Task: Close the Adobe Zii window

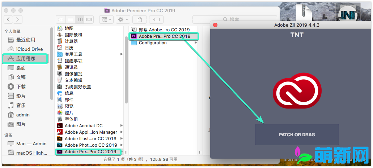Action: [x=215, y=25]
